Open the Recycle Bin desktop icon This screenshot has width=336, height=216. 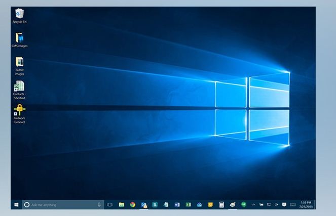point(19,16)
